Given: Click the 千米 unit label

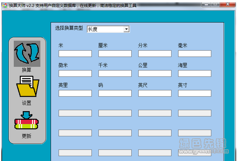Looking at the screenshot, I should tap(103, 65).
